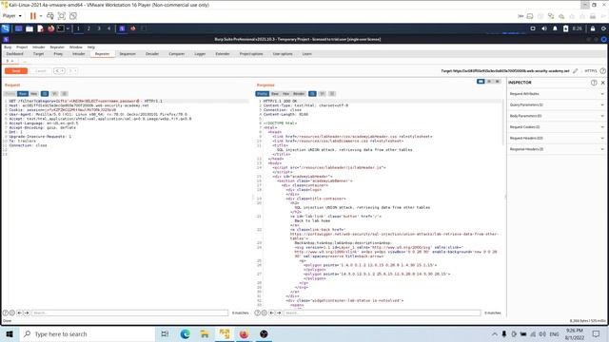Open Burp menu in menu bar
The width and height of the screenshot is (609, 342).
click(8, 47)
